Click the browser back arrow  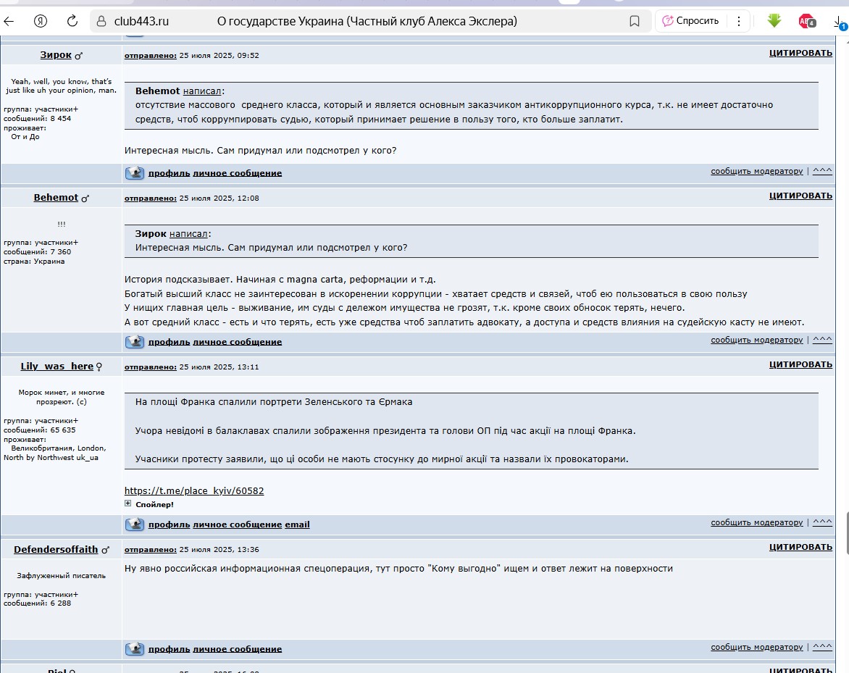click(9, 21)
